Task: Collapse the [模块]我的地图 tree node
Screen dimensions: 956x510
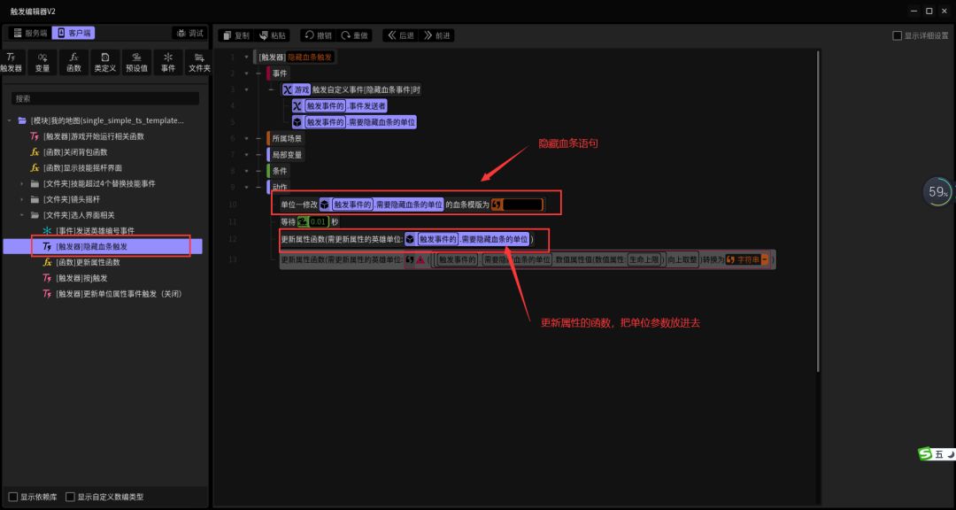Action: tap(9, 120)
